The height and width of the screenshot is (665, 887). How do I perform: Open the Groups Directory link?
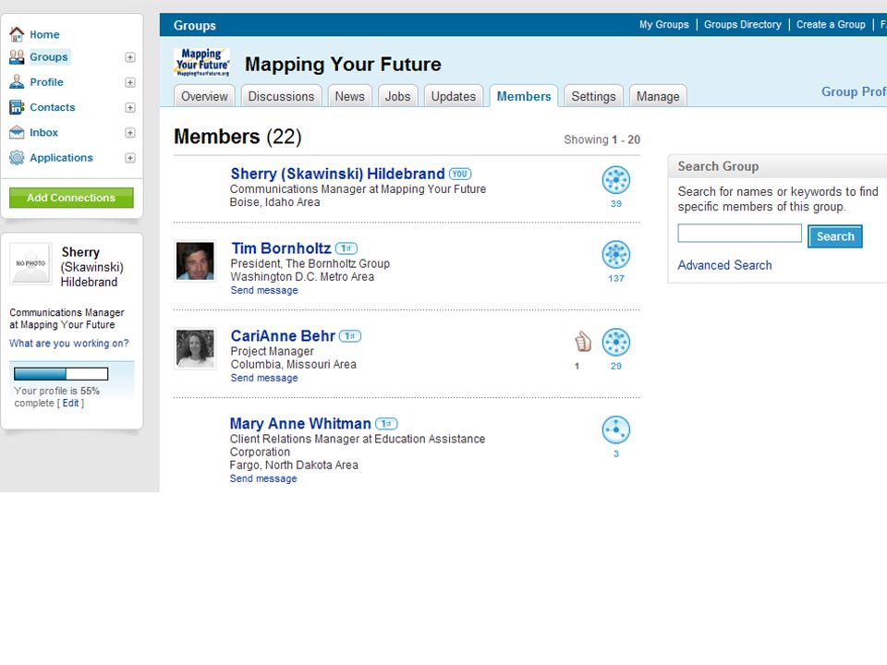pos(742,25)
